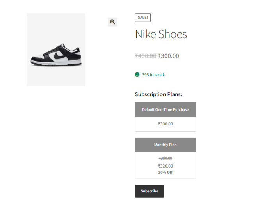Open the Nike shoe product photo

pyautogui.click(x=56, y=49)
